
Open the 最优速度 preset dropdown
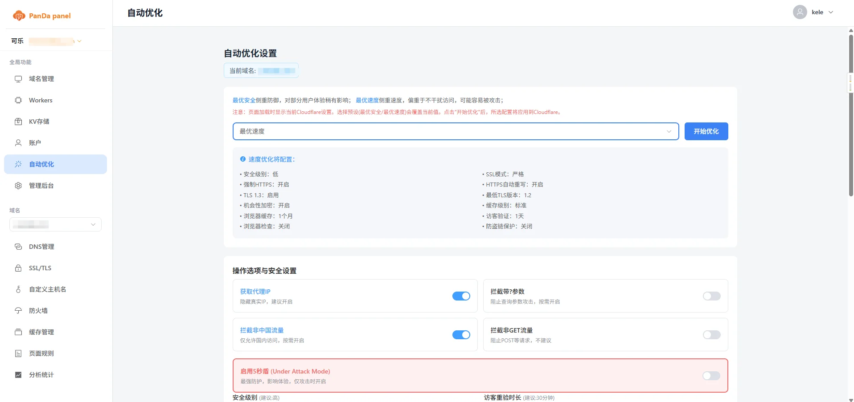455,131
